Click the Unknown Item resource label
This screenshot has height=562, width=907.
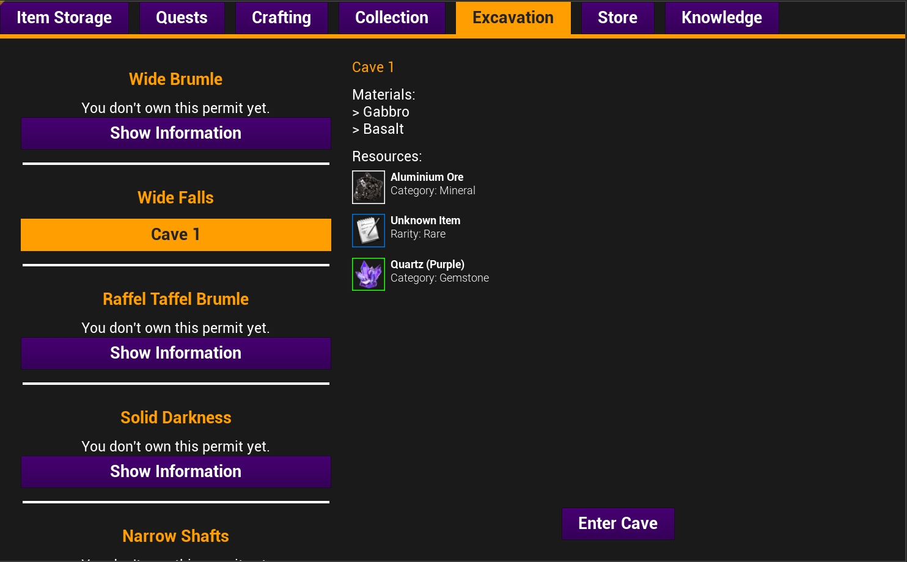pos(425,221)
